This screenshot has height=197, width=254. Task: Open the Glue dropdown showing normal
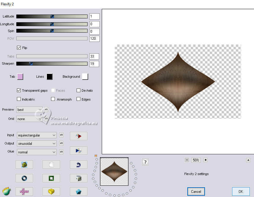36,152
